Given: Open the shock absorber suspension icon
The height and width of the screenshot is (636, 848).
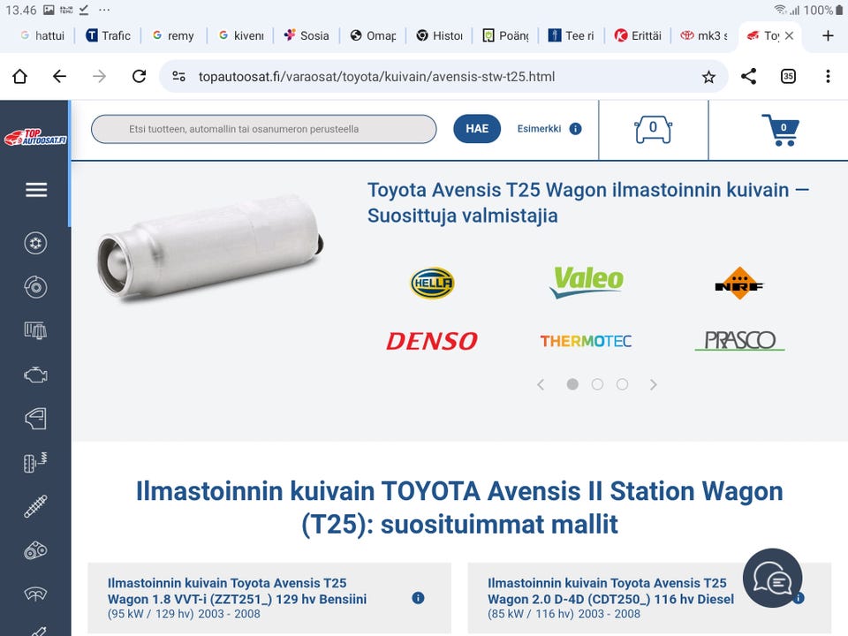Looking at the screenshot, I should click(x=35, y=506).
